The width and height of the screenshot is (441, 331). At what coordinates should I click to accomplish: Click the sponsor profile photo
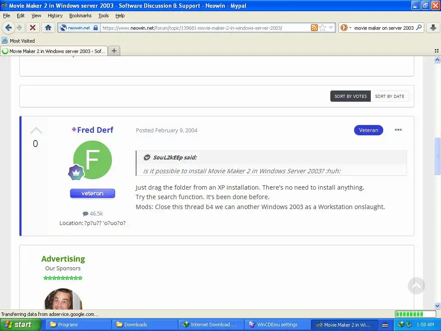[63, 299]
